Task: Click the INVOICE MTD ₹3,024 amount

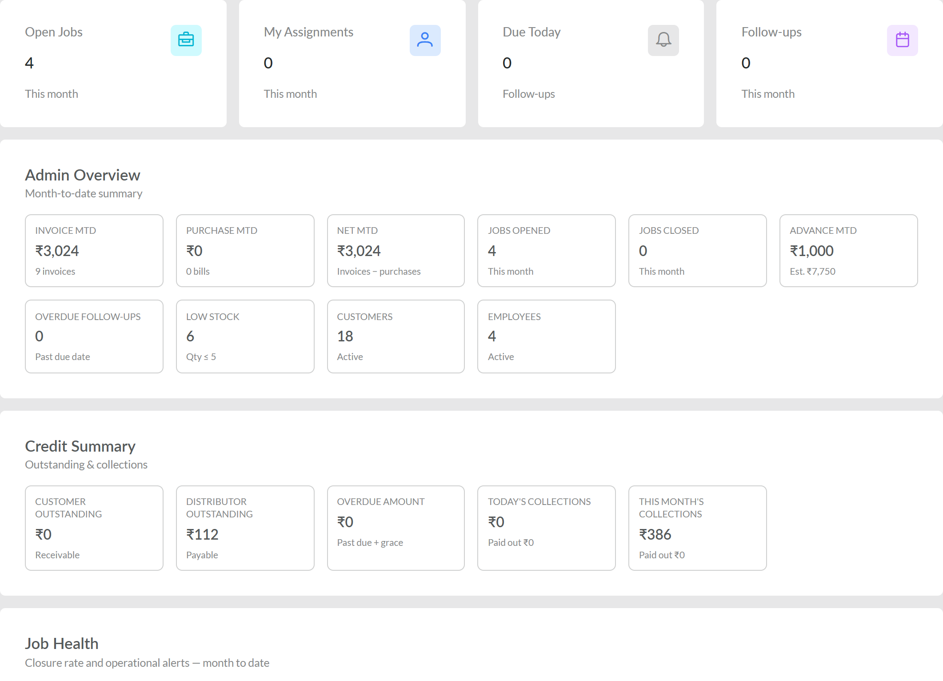Action: point(57,251)
